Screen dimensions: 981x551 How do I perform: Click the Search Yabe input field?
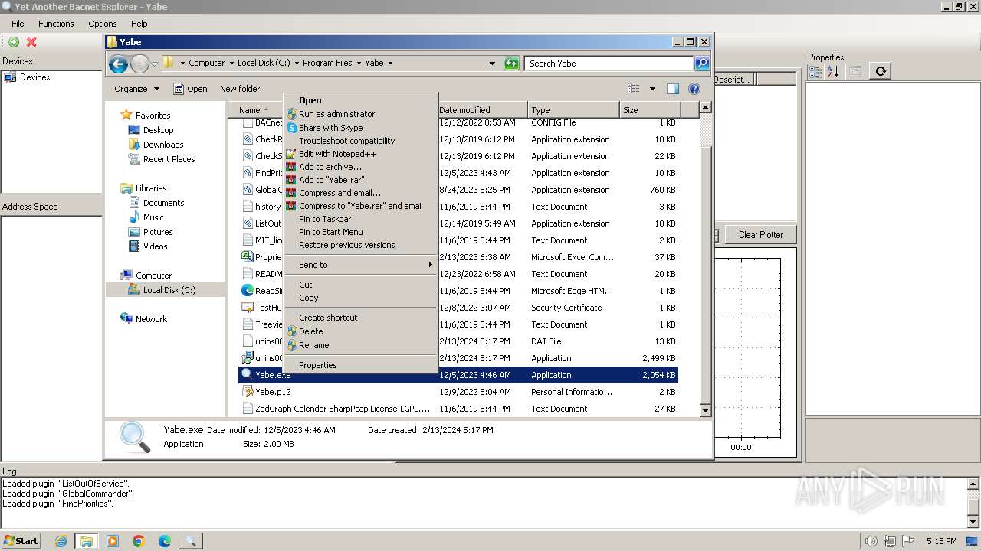610,64
